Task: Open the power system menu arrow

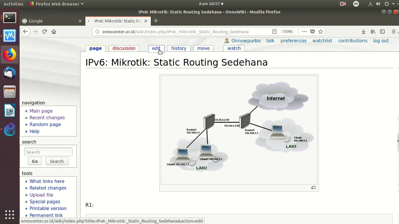Action: coord(394,4)
